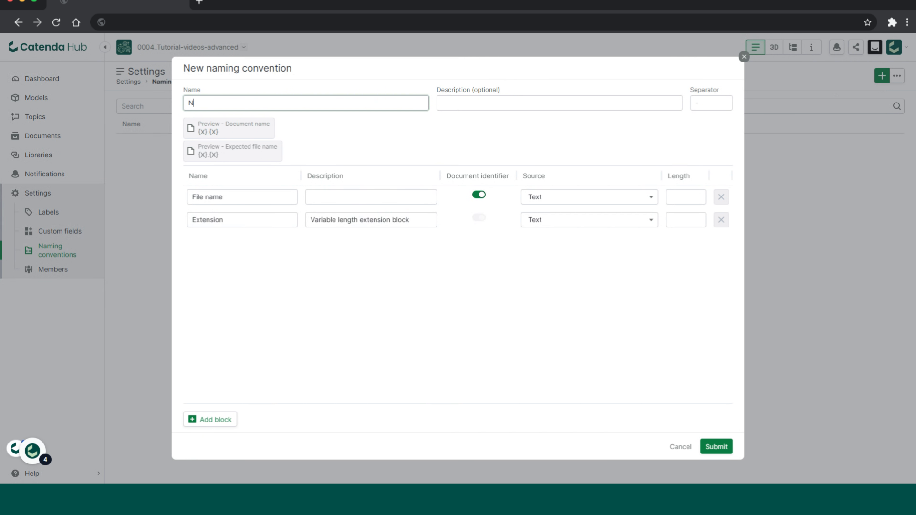The width and height of the screenshot is (916, 515).
Task: Select Naming conventions in sidebar
Action: [57, 250]
